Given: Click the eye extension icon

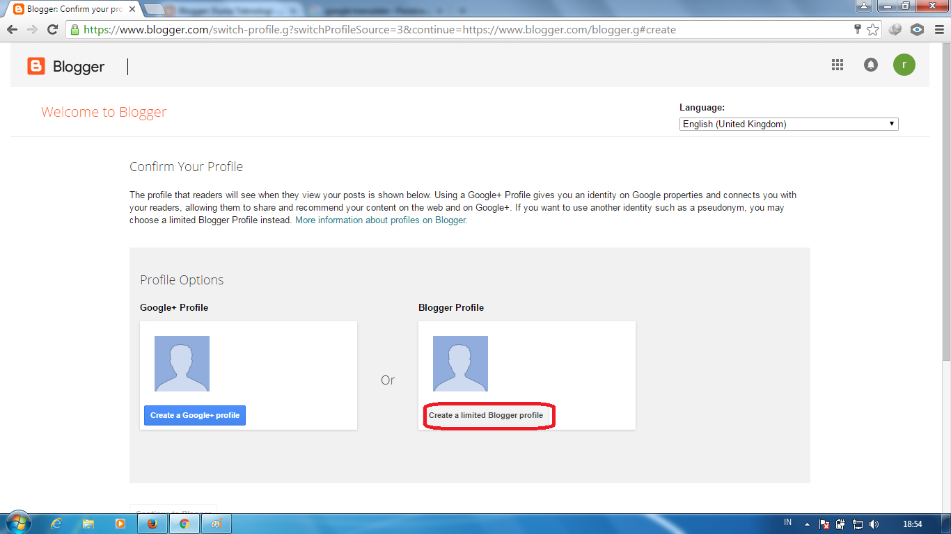Looking at the screenshot, I should (918, 30).
